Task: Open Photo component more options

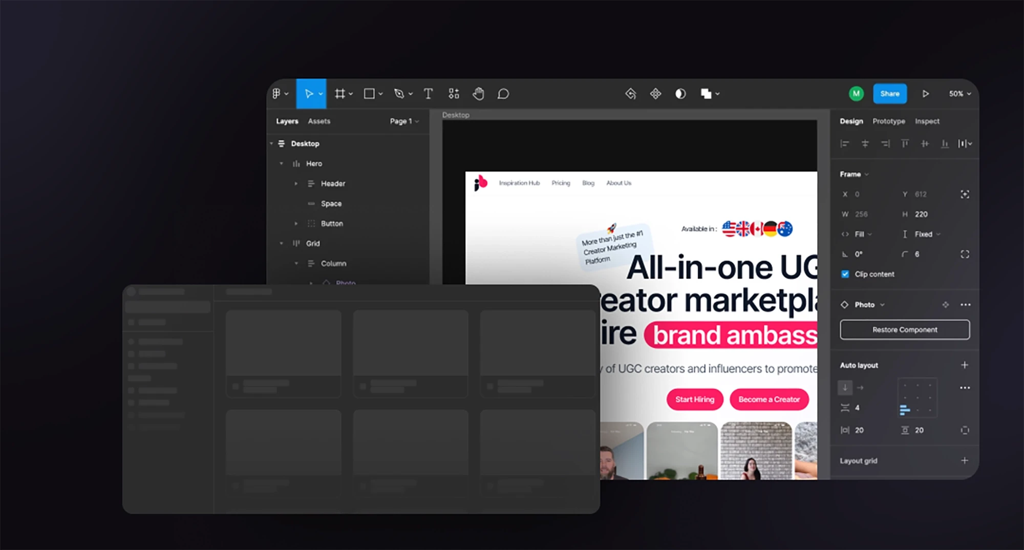Action: pos(965,305)
